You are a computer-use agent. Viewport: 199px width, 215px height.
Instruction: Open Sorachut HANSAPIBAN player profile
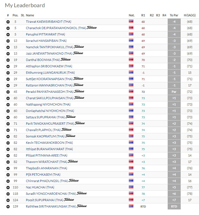46,41
